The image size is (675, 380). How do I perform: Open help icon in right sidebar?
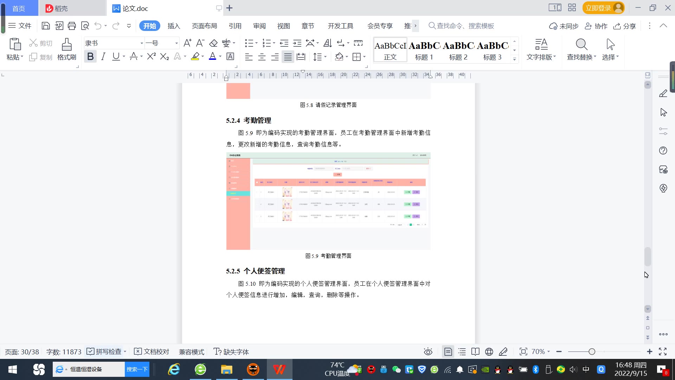663,151
